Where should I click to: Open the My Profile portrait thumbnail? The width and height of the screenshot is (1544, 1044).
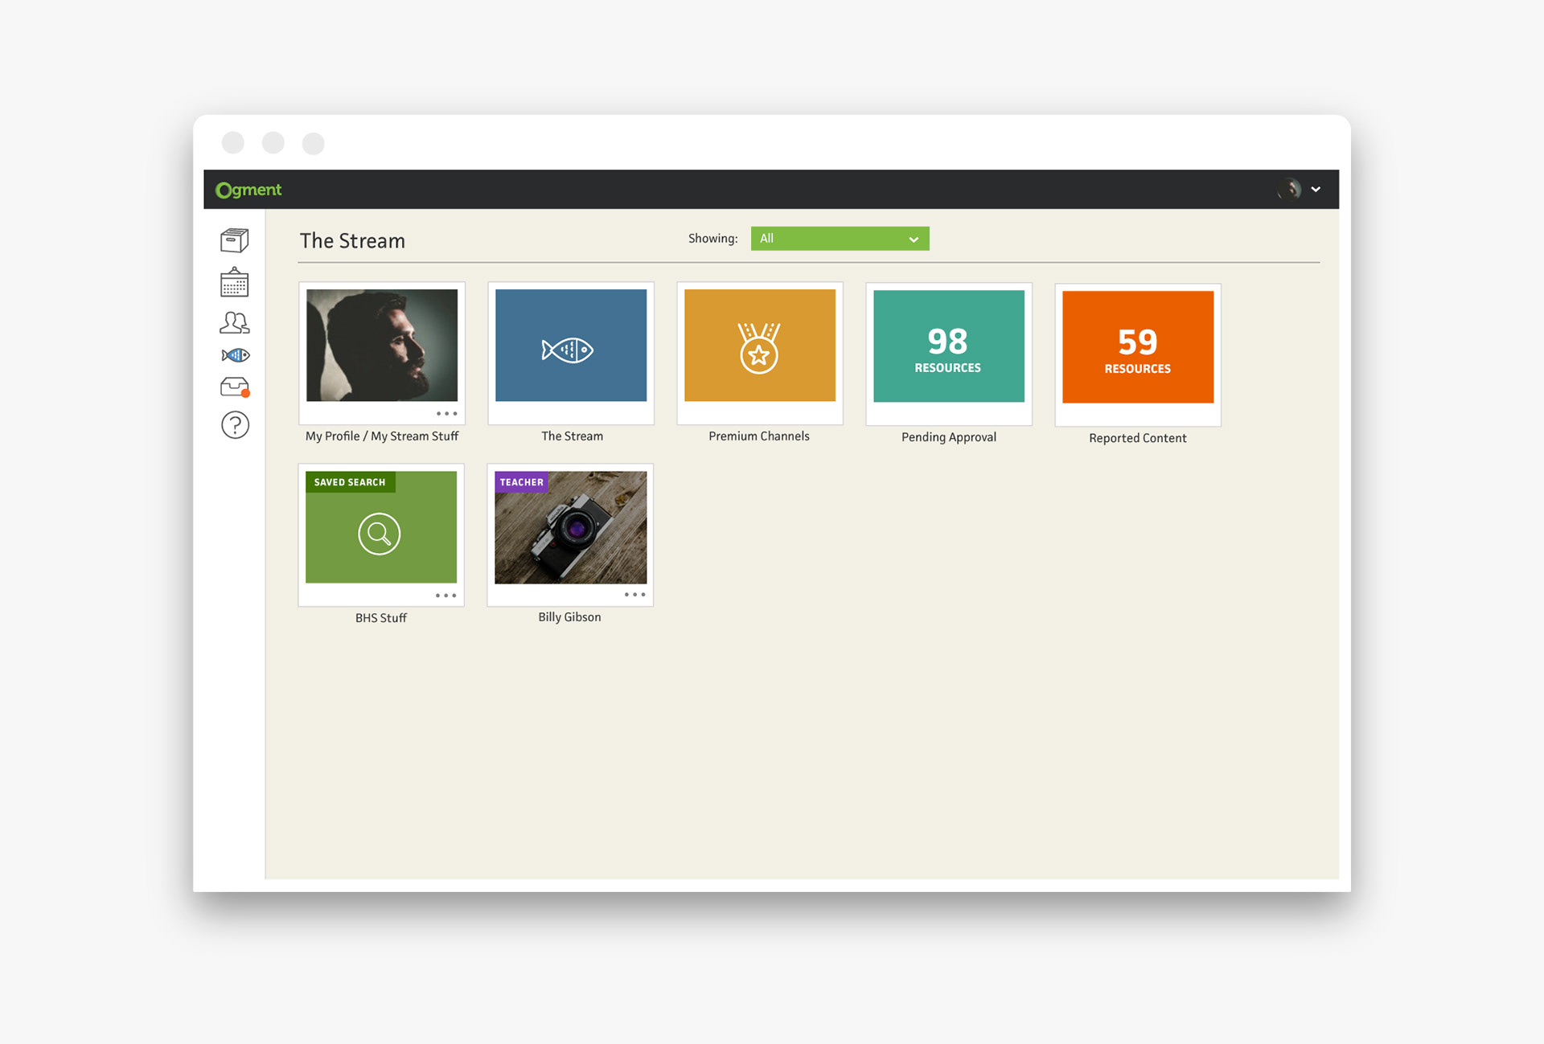(382, 346)
